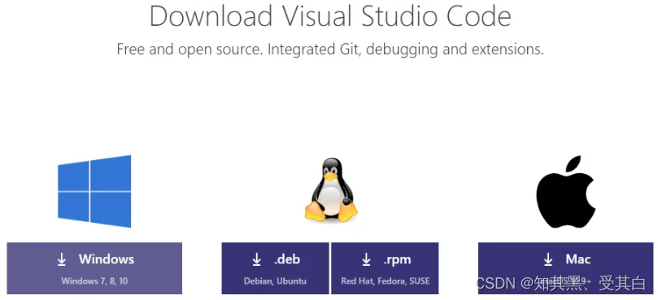Select the 'Debian, Ubuntu' subtitle text

pos(275,281)
